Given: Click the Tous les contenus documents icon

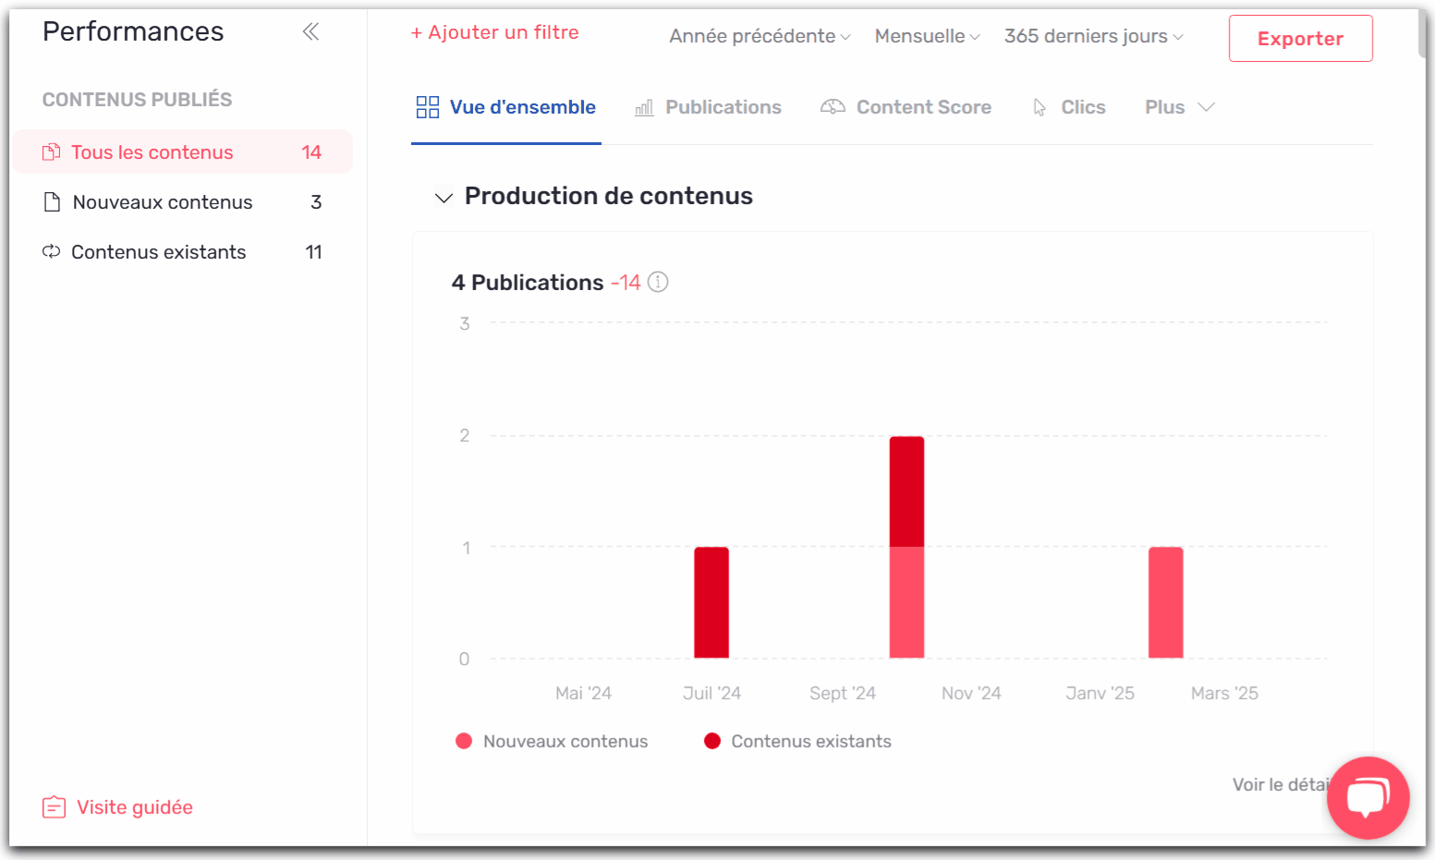Looking at the screenshot, I should 52,152.
